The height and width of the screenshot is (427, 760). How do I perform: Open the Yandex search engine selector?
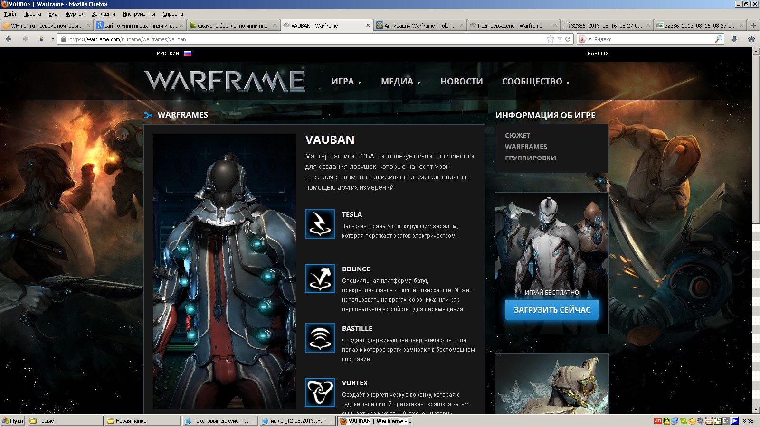pyautogui.click(x=585, y=39)
